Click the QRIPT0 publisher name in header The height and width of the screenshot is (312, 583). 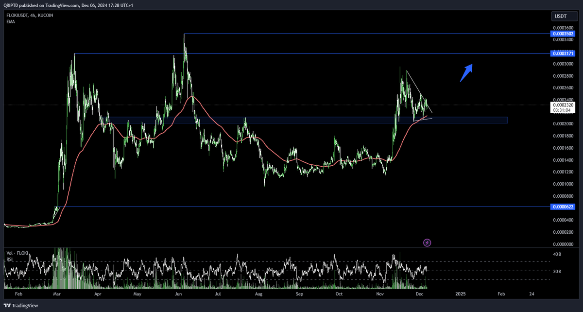11,5
